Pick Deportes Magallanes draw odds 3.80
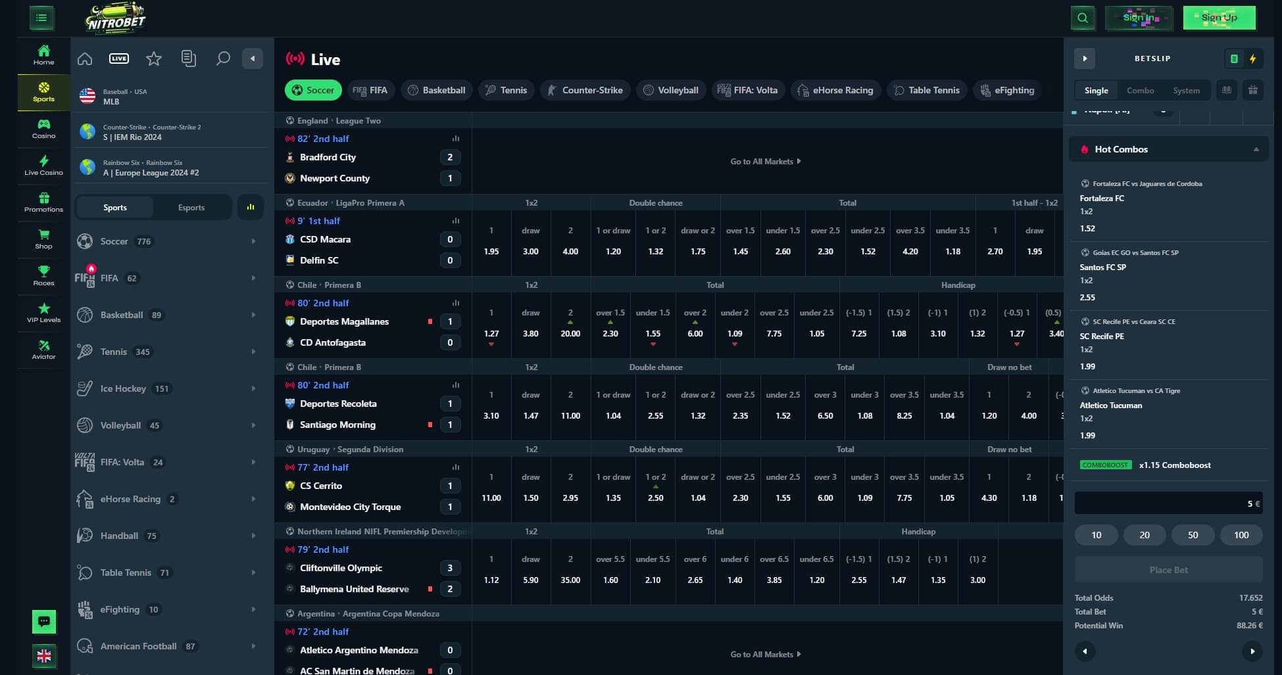This screenshot has width=1282, height=675. (531, 325)
